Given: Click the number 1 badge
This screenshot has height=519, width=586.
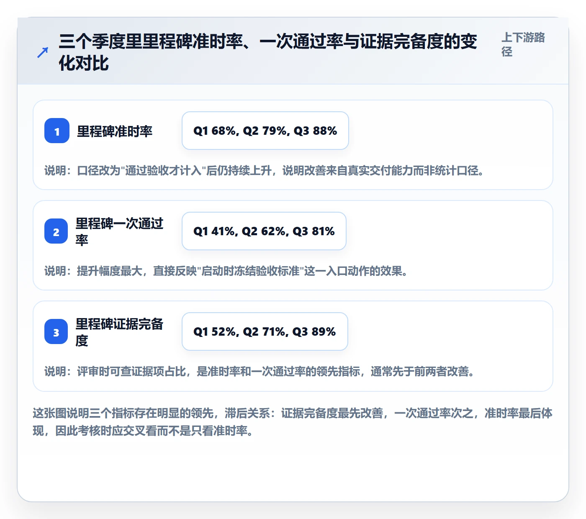Looking at the screenshot, I should (x=57, y=131).
